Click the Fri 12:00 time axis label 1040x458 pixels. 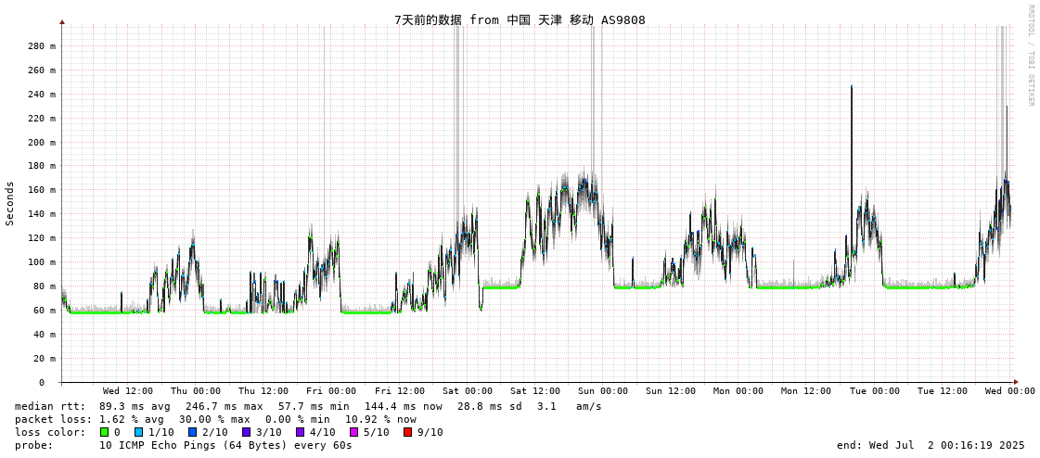tap(399, 391)
